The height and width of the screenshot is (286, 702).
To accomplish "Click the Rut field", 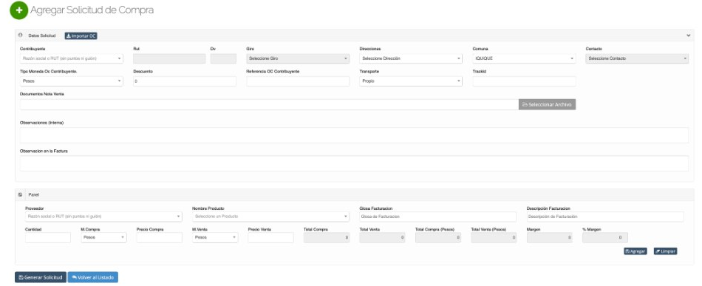I will coord(169,58).
